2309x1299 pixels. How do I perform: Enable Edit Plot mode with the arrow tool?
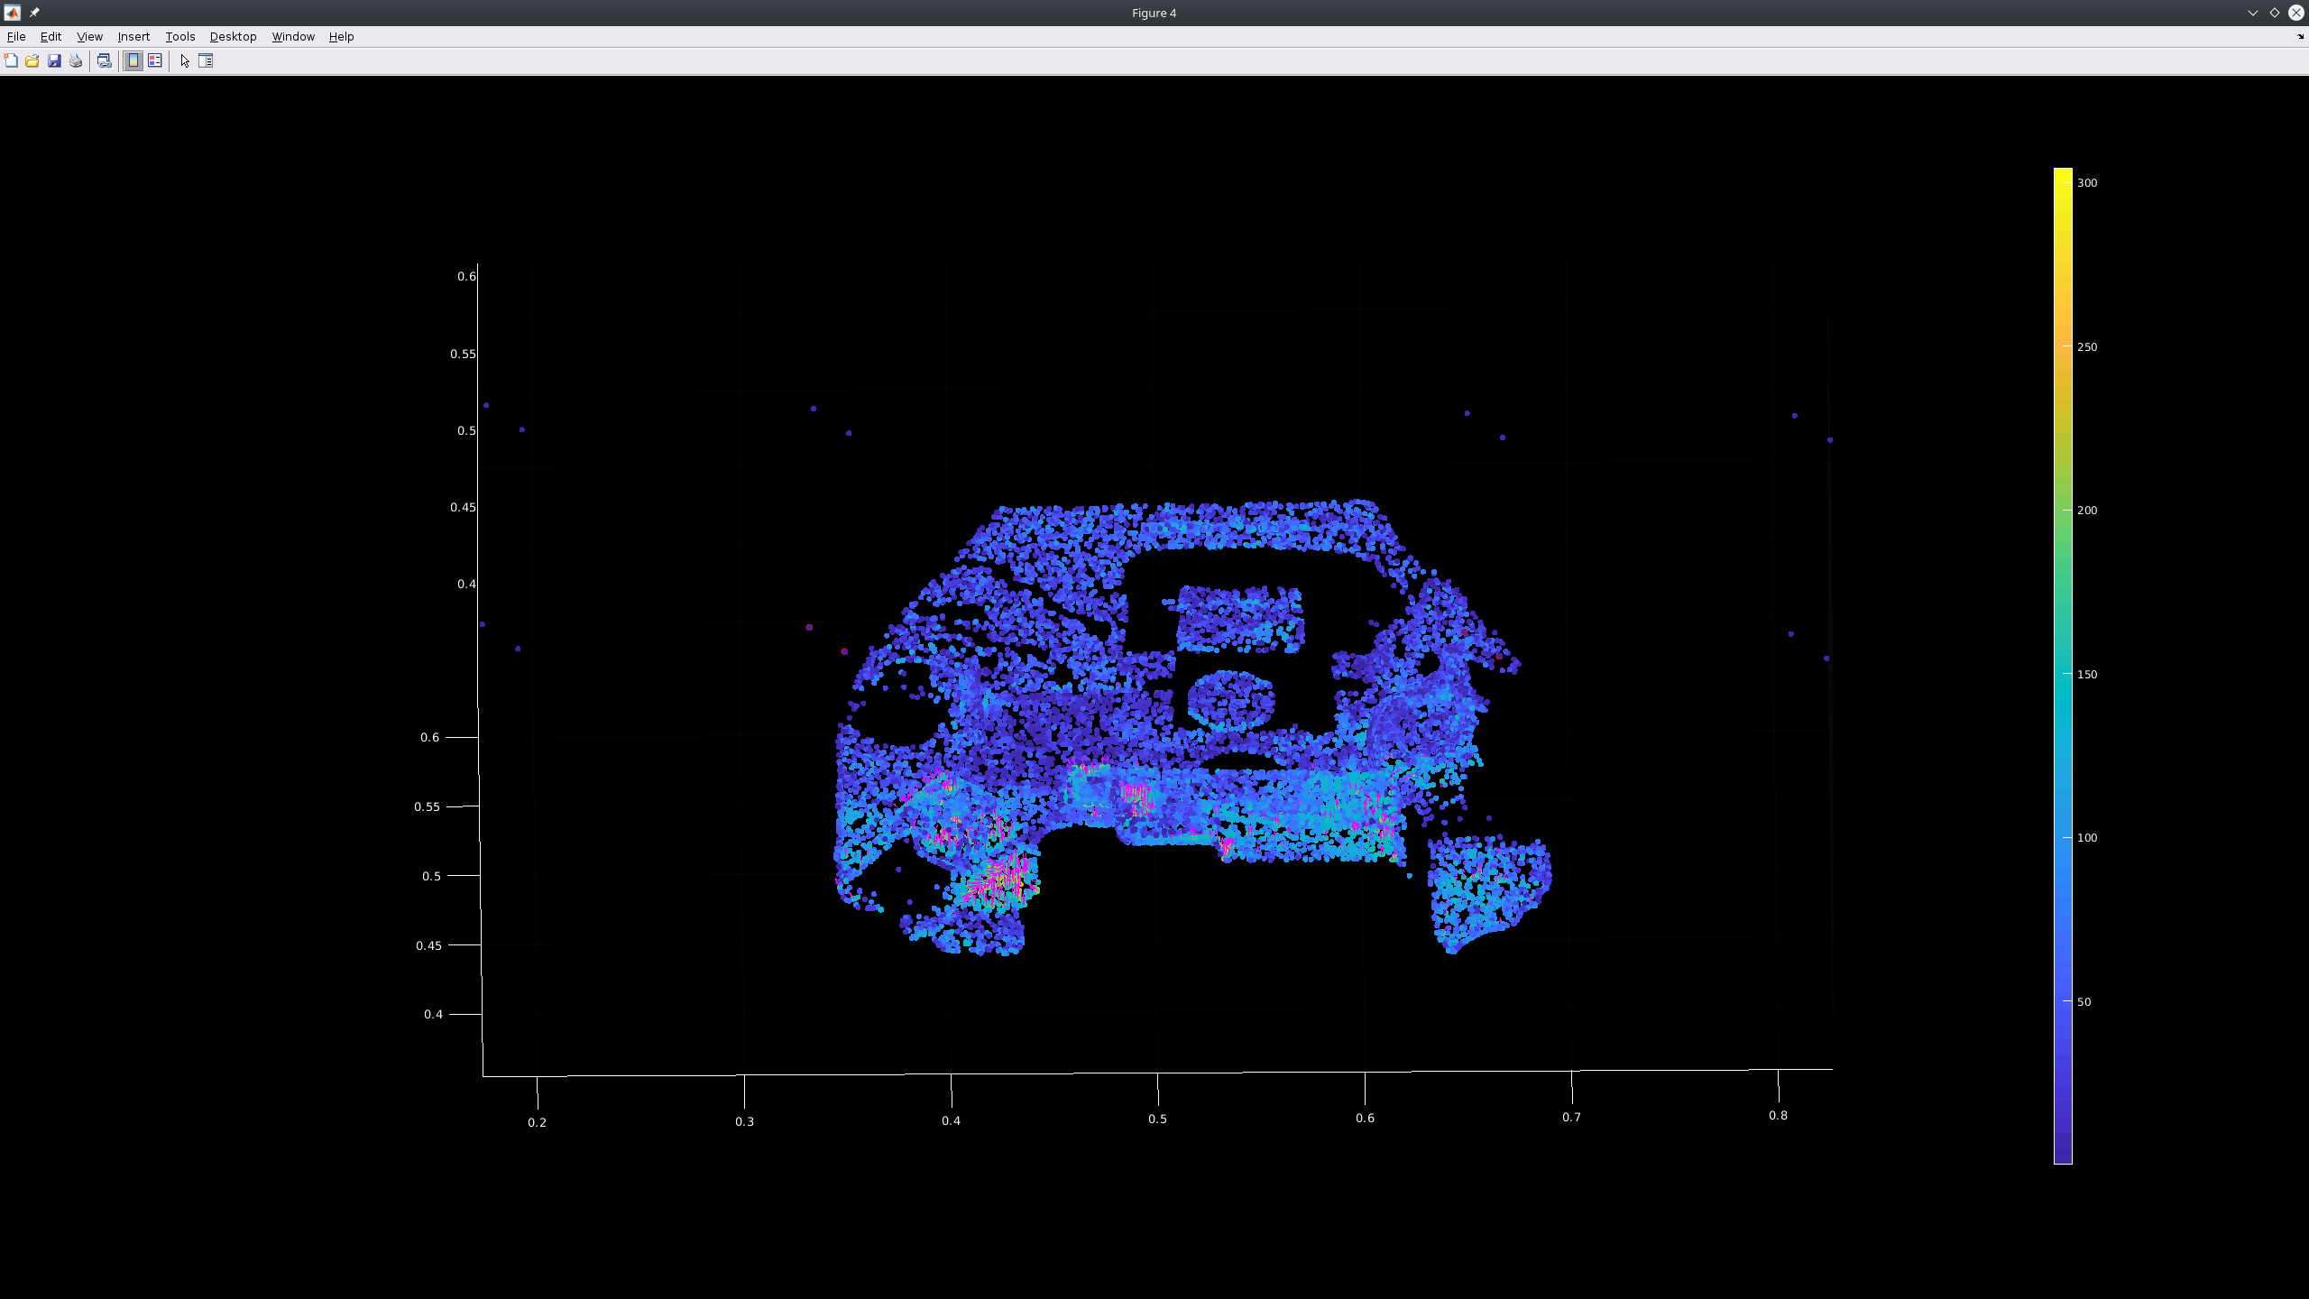(185, 60)
